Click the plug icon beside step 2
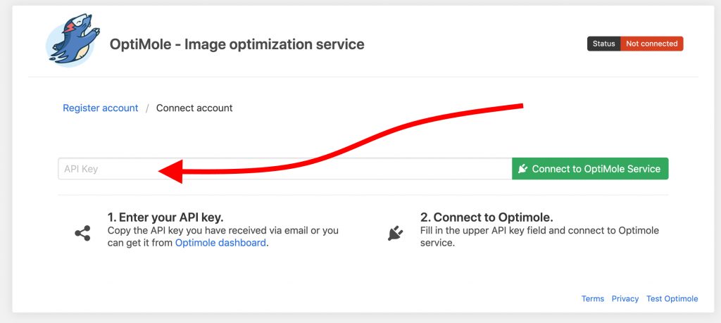 (394, 234)
